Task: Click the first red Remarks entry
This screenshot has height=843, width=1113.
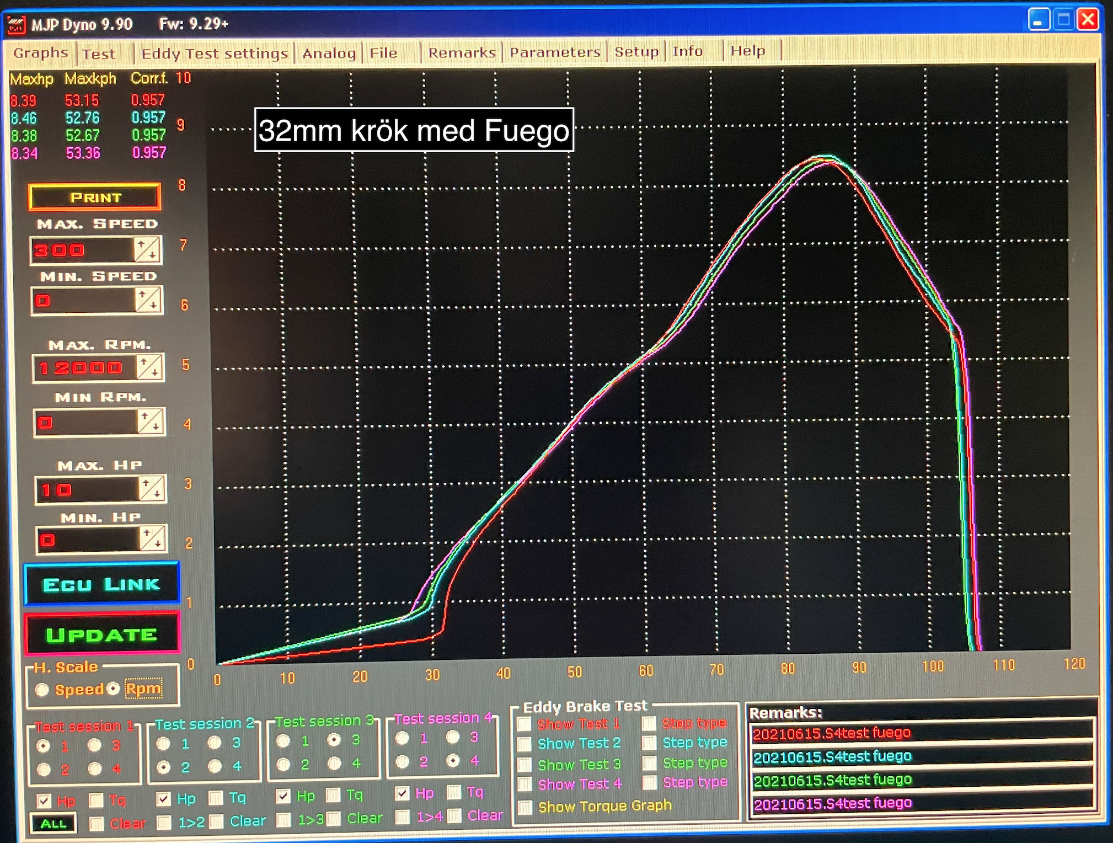Action: pos(922,733)
